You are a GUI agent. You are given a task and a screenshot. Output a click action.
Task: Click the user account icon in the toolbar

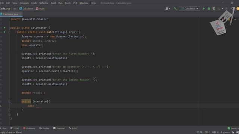167,9
